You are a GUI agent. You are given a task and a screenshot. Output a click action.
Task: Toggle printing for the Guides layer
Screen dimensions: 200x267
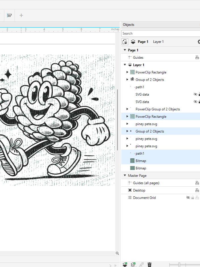197,58
